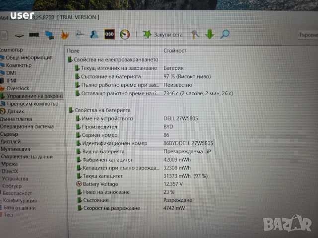Click the memory module toolbar icon

point(34,35)
